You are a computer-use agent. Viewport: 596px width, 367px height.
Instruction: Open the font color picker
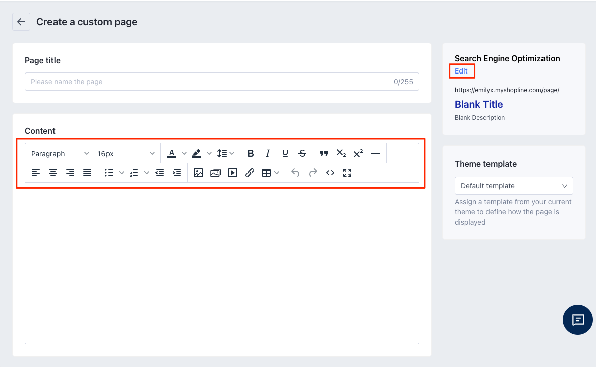pyautogui.click(x=172, y=153)
